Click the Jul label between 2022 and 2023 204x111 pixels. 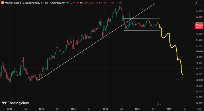(x=25, y=109)
